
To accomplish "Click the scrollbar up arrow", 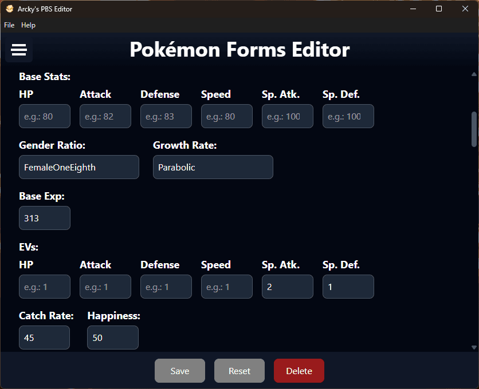I will point(474,74).
